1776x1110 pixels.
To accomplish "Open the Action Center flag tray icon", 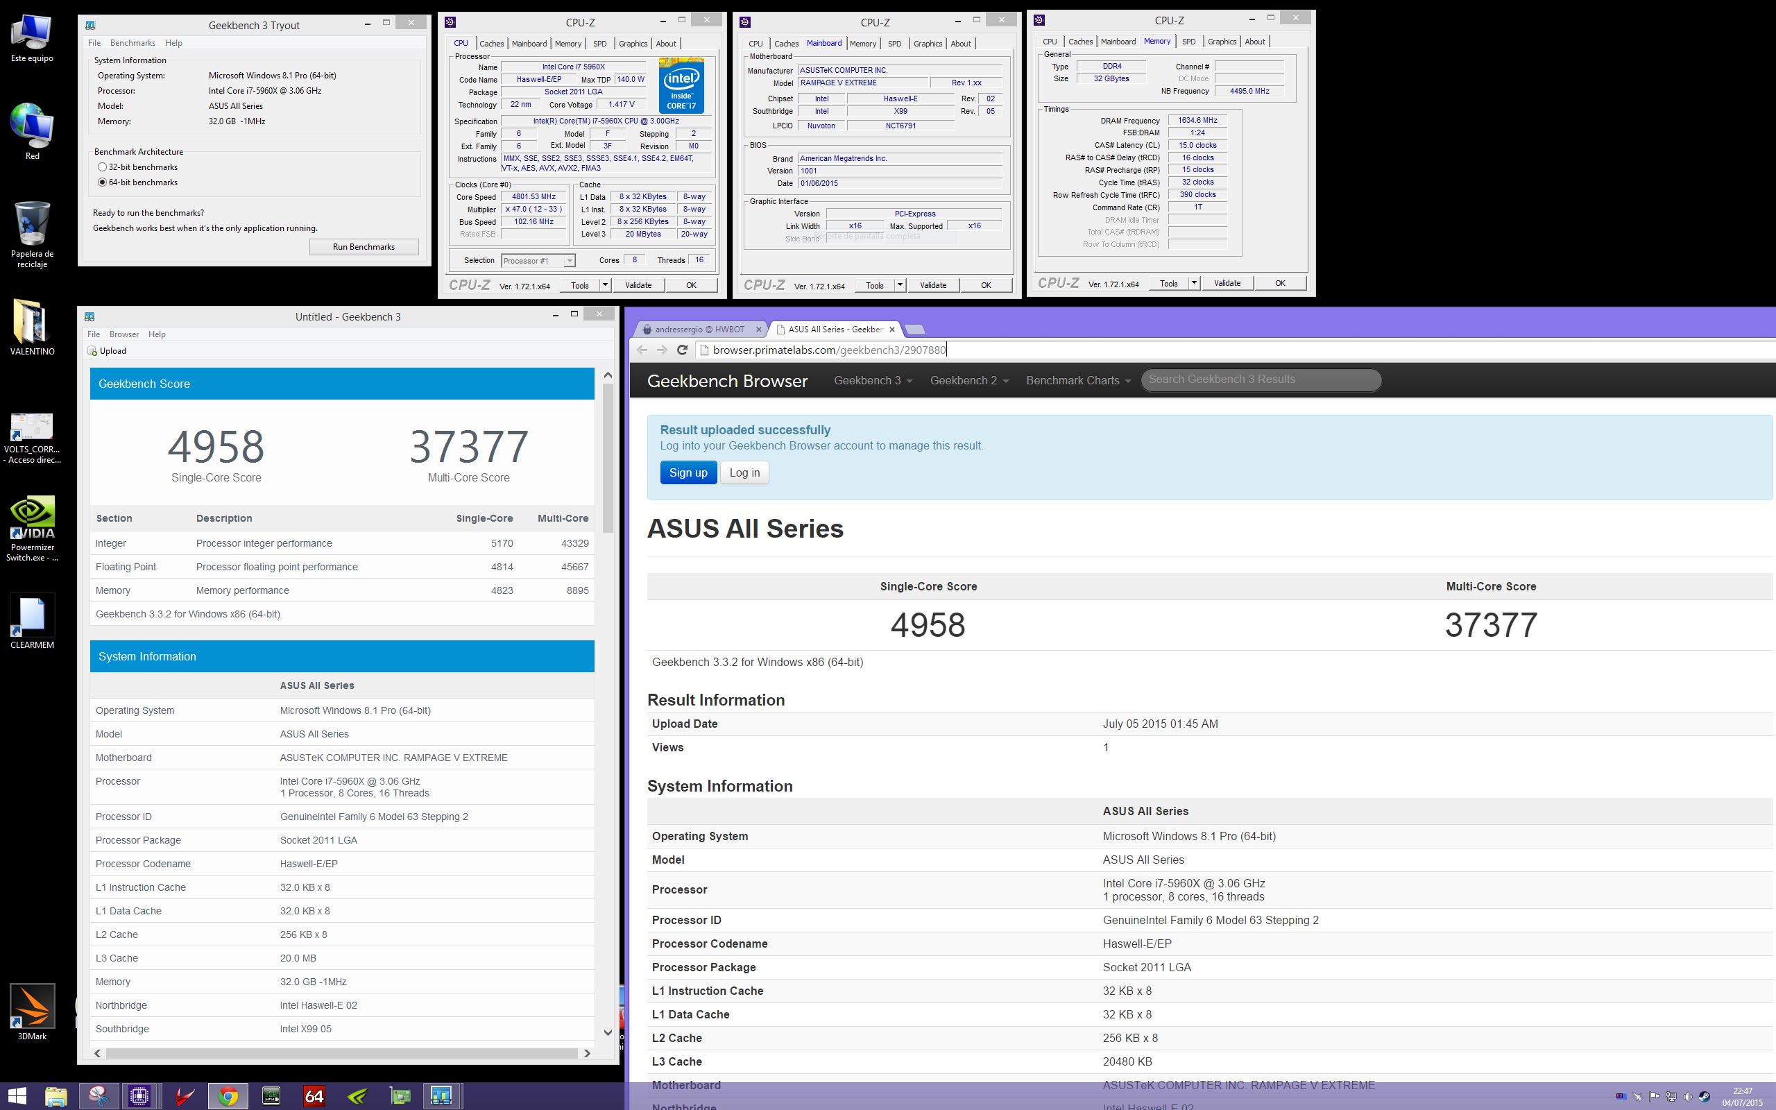I will click(1654, 1097).
